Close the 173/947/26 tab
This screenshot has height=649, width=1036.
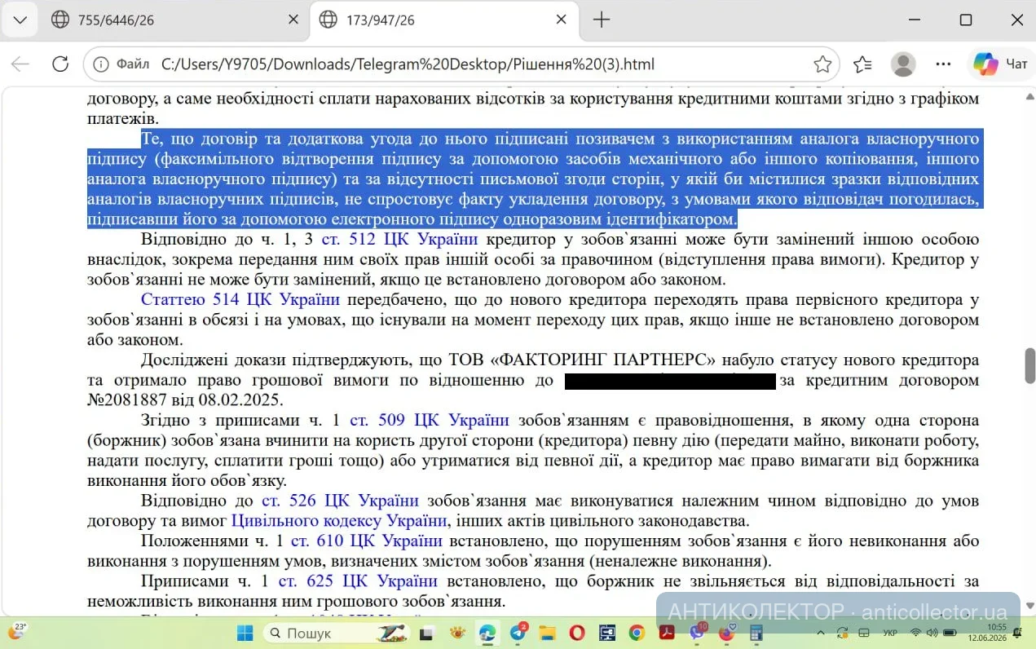coord(562,20)
